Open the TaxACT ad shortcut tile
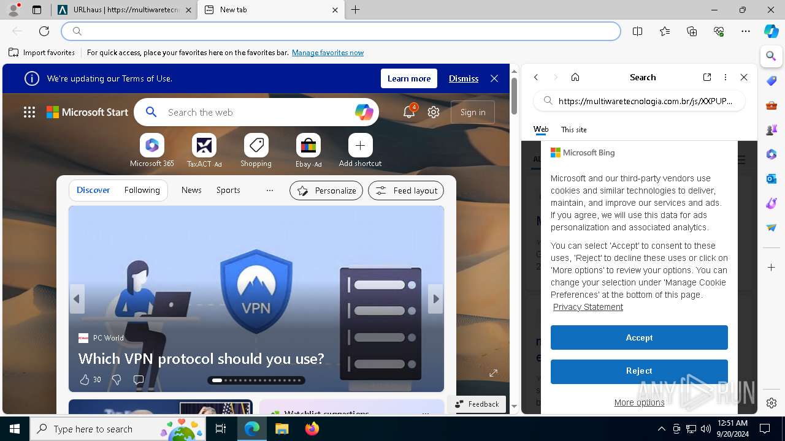This screenshot has height=441, width=785. click(204, 151)
